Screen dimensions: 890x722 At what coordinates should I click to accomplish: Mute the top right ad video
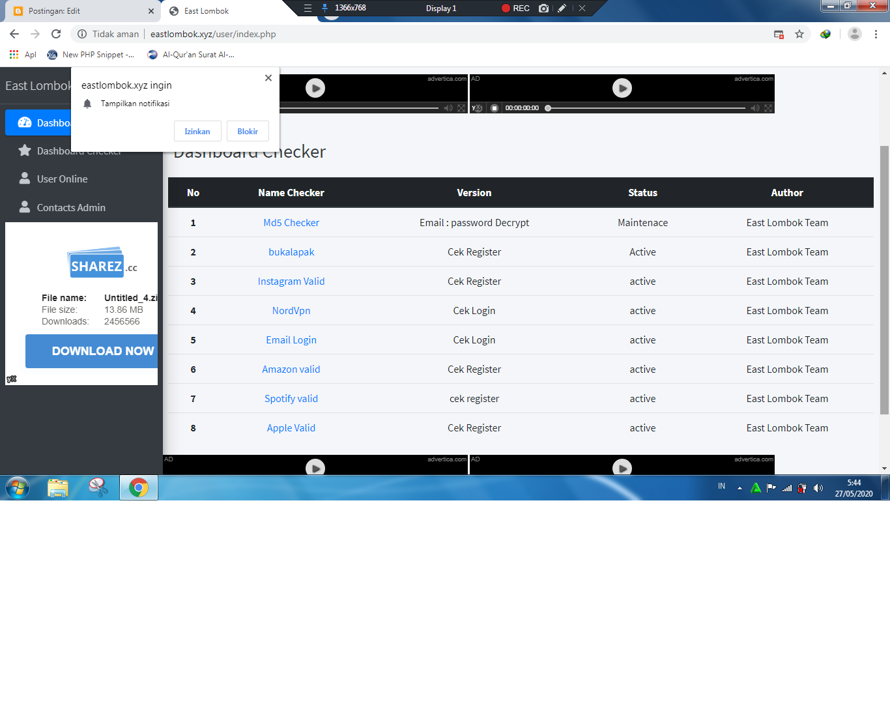[754, 108]
